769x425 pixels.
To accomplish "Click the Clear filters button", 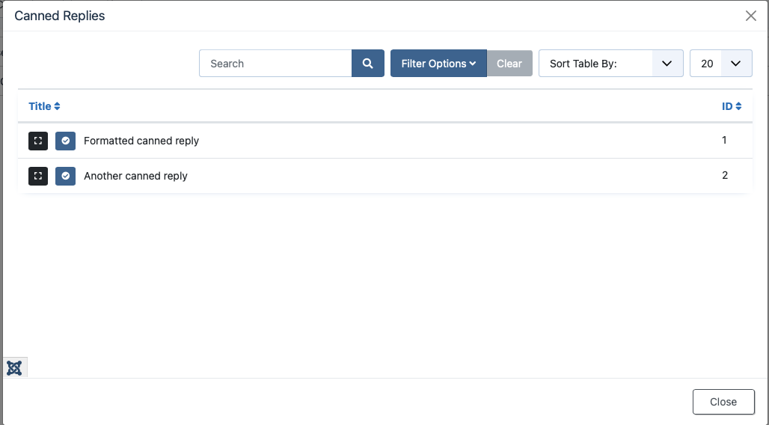I will click(x=509, y=64).
